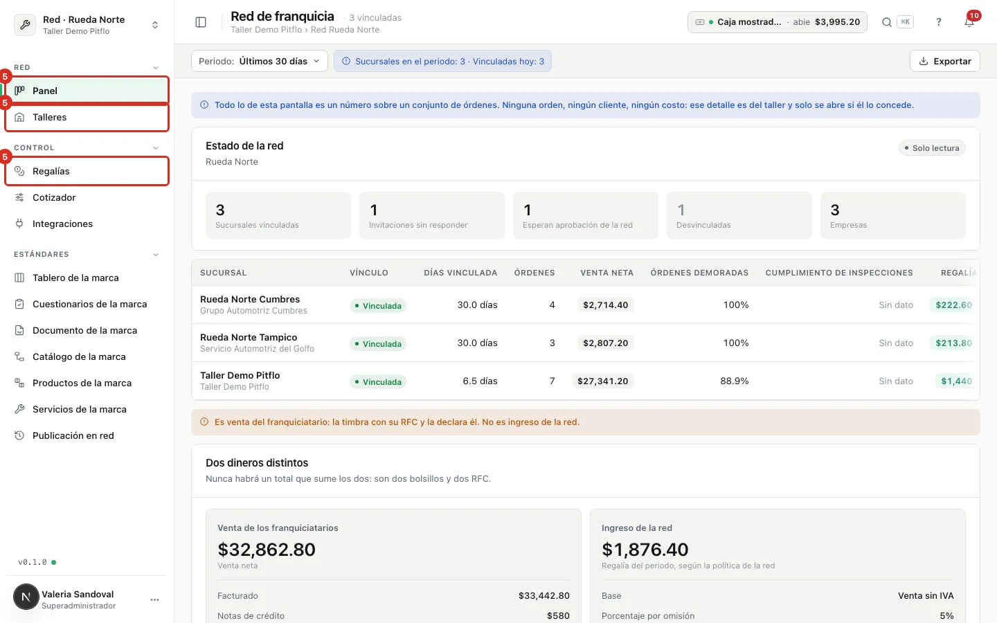Click the Integraciones plug icon
The height and width of the screenshot is (623, 997).
tap(19, 224)
